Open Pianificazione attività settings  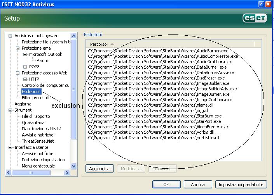[x=42, y=129]
